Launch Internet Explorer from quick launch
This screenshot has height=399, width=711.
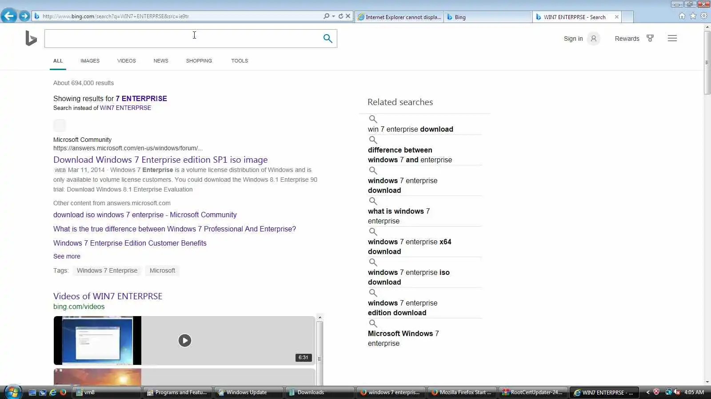click(x=53, y=392)
